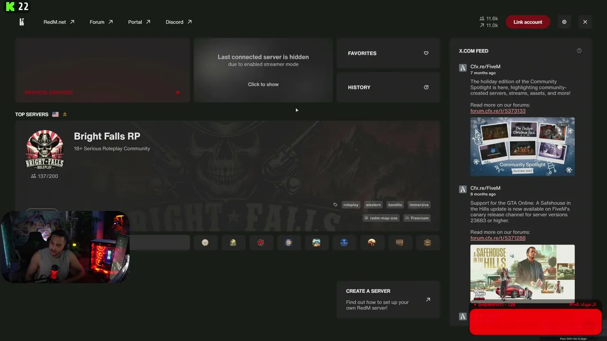This screenshot has height=341, width=607.
Task: Select the green soldier server icon
Action: [x=233, y=242]
